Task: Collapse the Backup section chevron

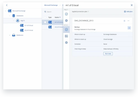Action: coord(129,28)
